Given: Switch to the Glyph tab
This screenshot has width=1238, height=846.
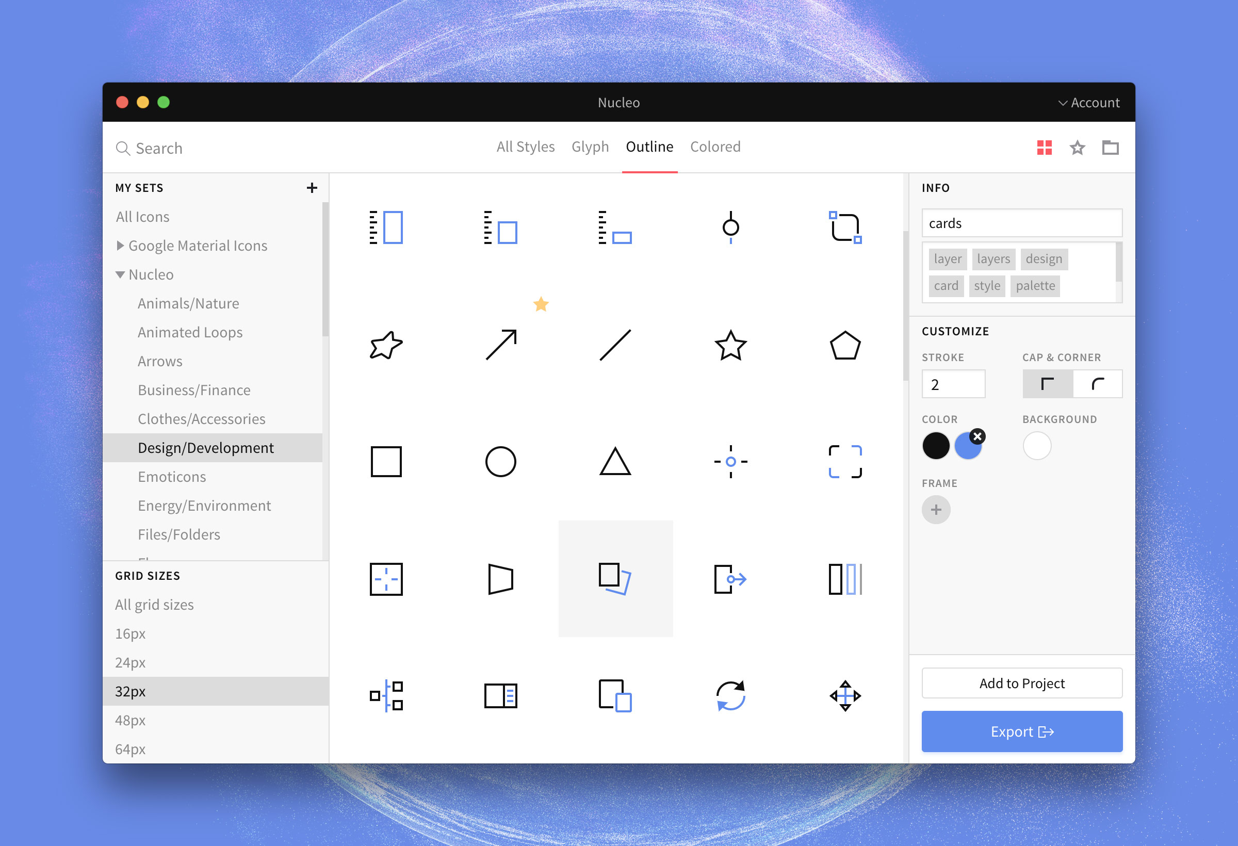Looking at the screenshot, I should point(590,147).
